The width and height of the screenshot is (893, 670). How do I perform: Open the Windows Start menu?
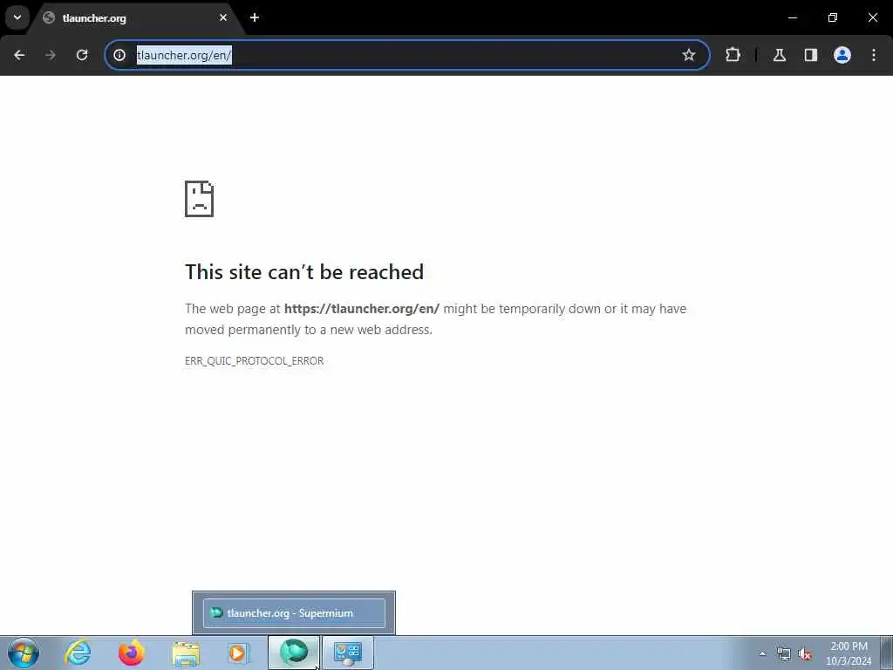[24, 653]
